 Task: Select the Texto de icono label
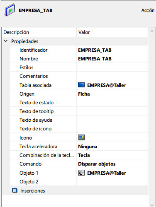[x=36, y=129]
